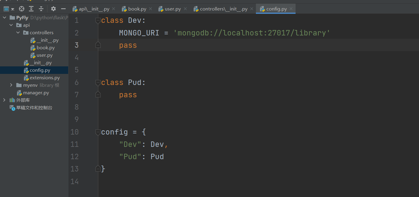Open project panel settings gear
This screenshot has height=197, width=419.
pos(53,9)
